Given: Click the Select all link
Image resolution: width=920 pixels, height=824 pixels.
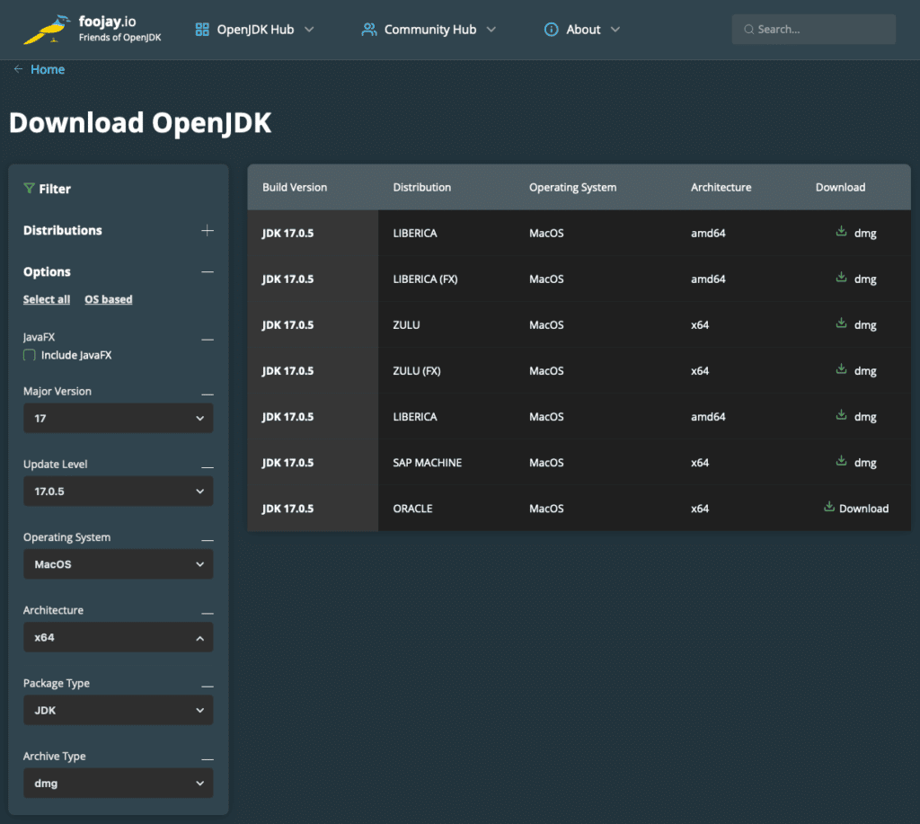Looking at the screenshot, I should (x=47, y=299).
